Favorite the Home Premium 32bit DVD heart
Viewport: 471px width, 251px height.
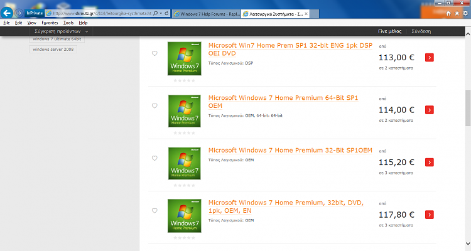point(154,210)
